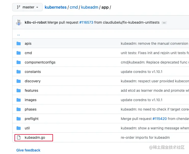Viewport: 189px width, 154px height.
Task: Go to cmd breadcrumb directory
Action: click(74, 7)
